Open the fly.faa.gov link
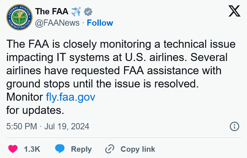Viewport: 247px width, 158px height. [70, 97]
